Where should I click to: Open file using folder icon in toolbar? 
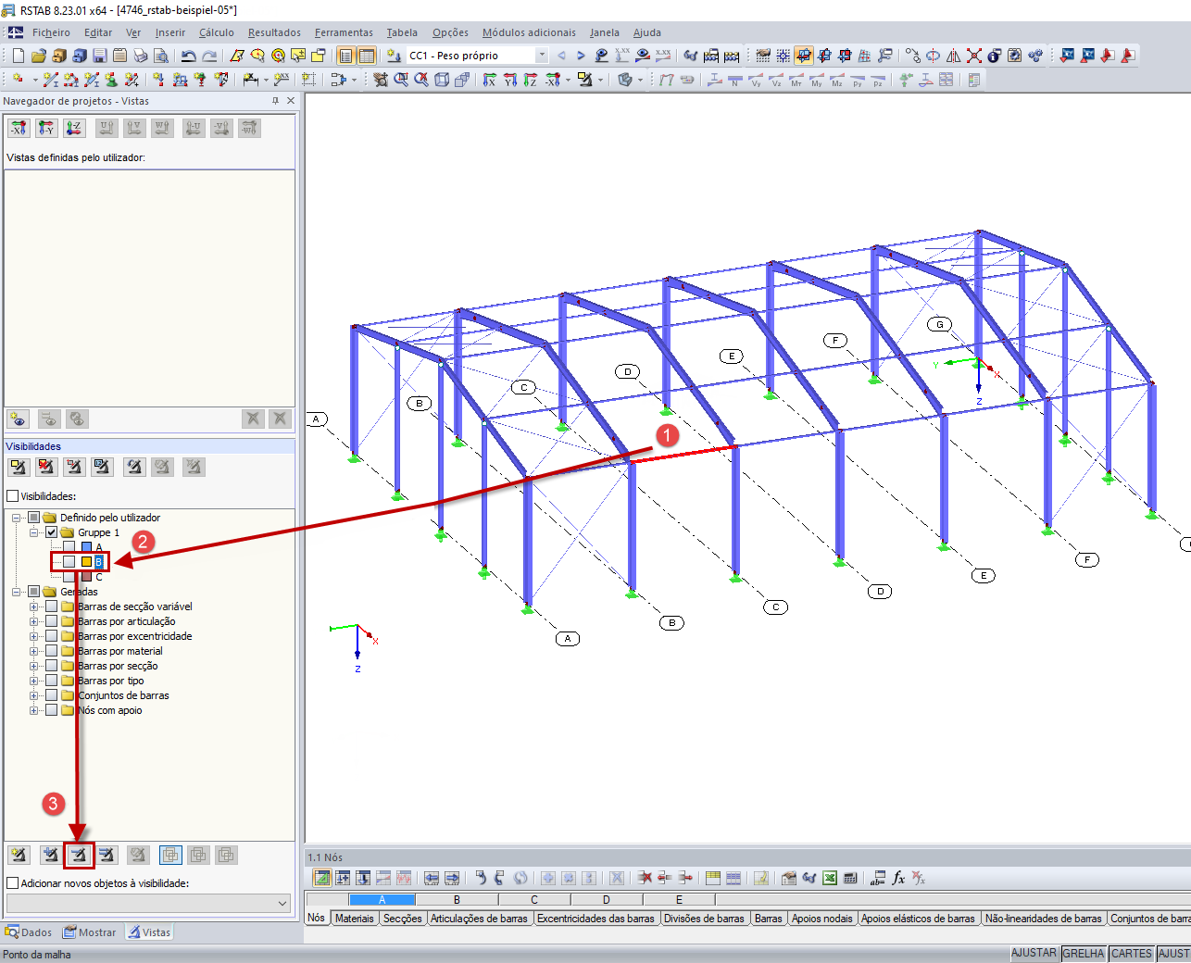(39, 56)
